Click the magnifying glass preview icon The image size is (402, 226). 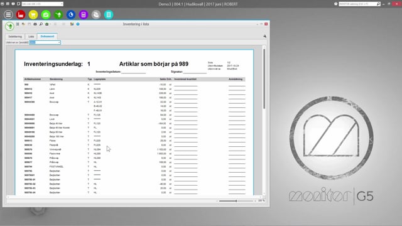(x=41, y=24)
